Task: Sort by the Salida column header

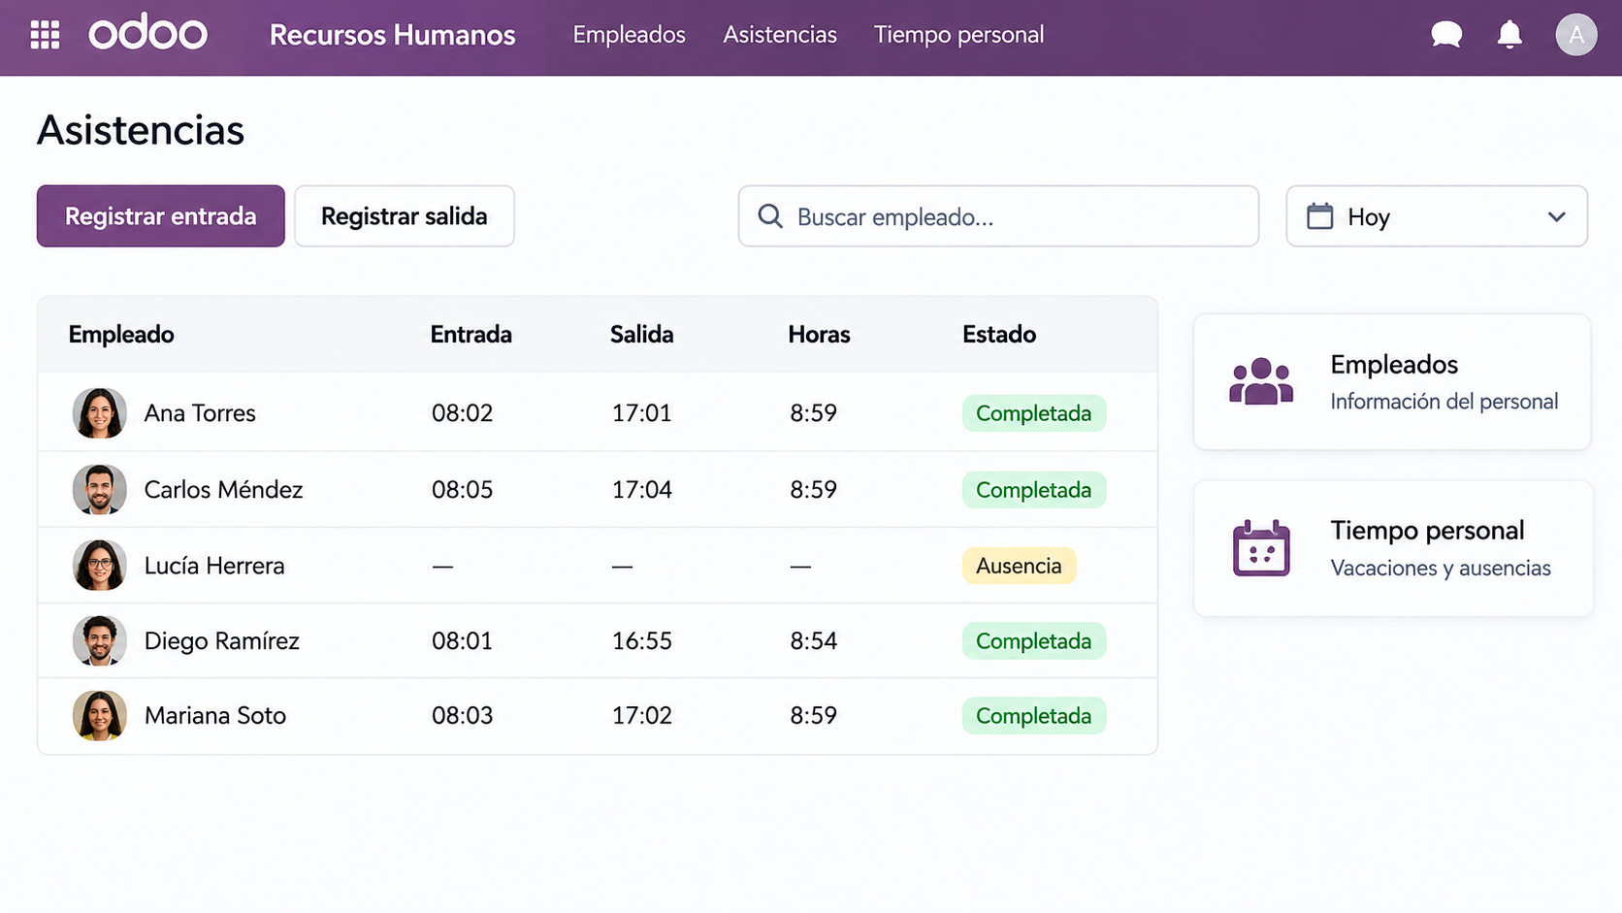Action: [x=641, y=335]
